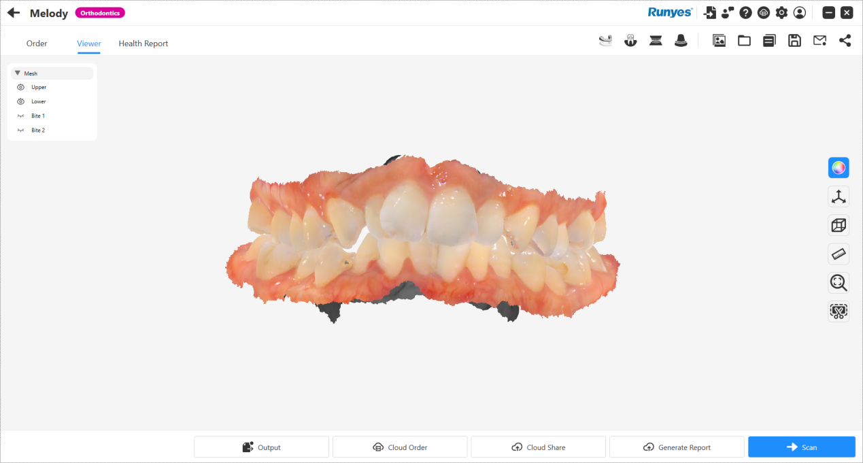Open the screenshot gallery icon
The height and width of the screenshot is (463, 863).
point(719,41)
